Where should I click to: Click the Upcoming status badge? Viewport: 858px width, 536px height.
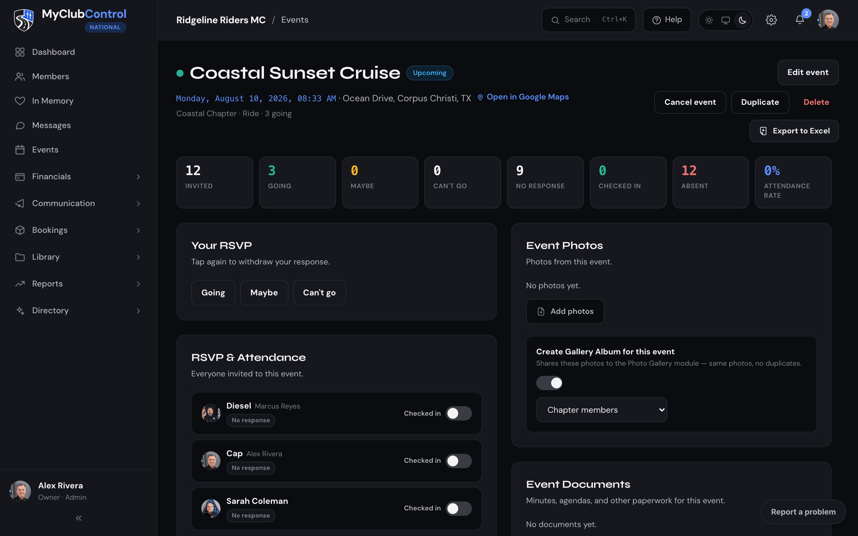click(429, 73)
